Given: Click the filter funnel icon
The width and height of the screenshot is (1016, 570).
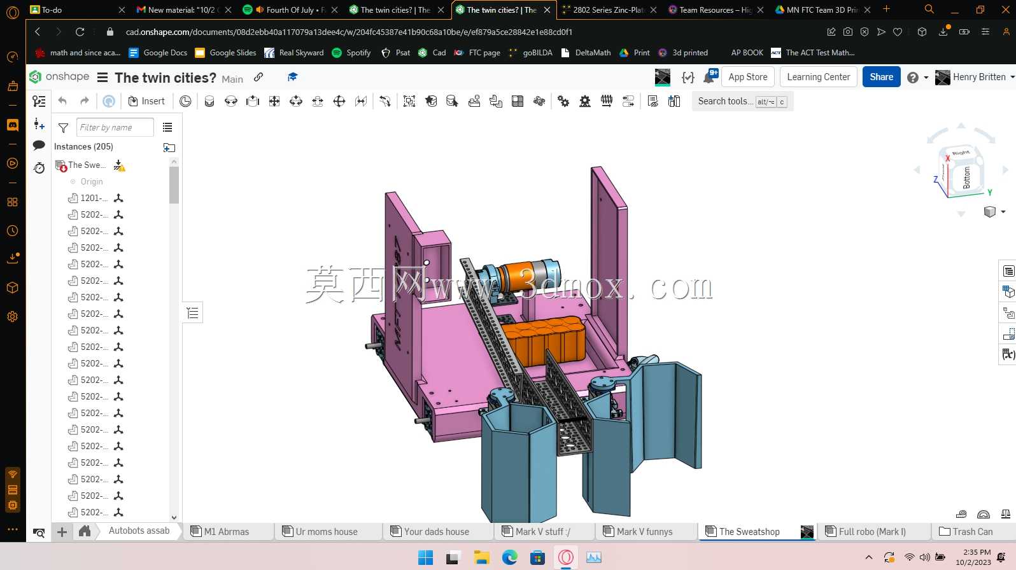Looking at the screenshot, I should click(x=63, y=128).
